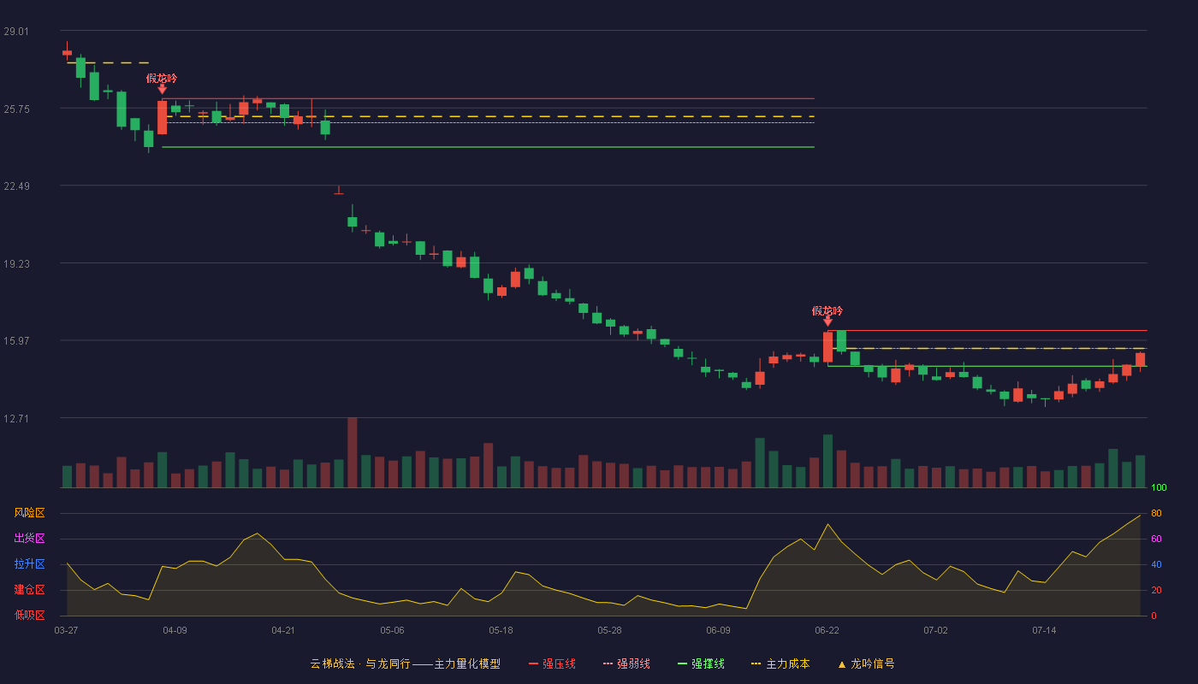Select the 建仓区 zone label

(29, 590)
